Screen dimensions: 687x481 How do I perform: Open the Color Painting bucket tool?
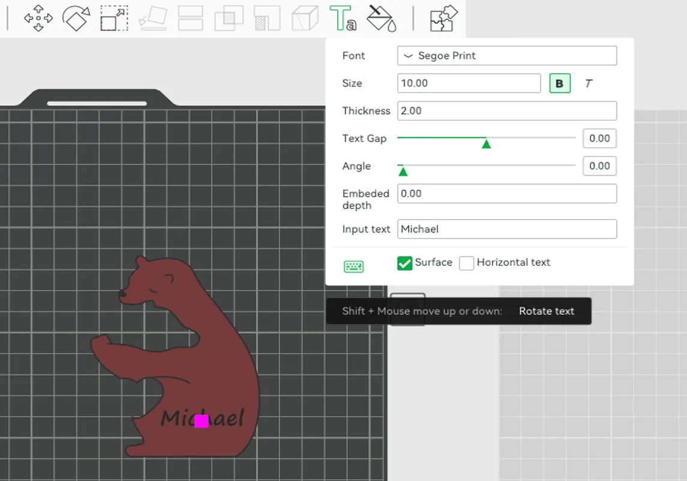(382, 18)
